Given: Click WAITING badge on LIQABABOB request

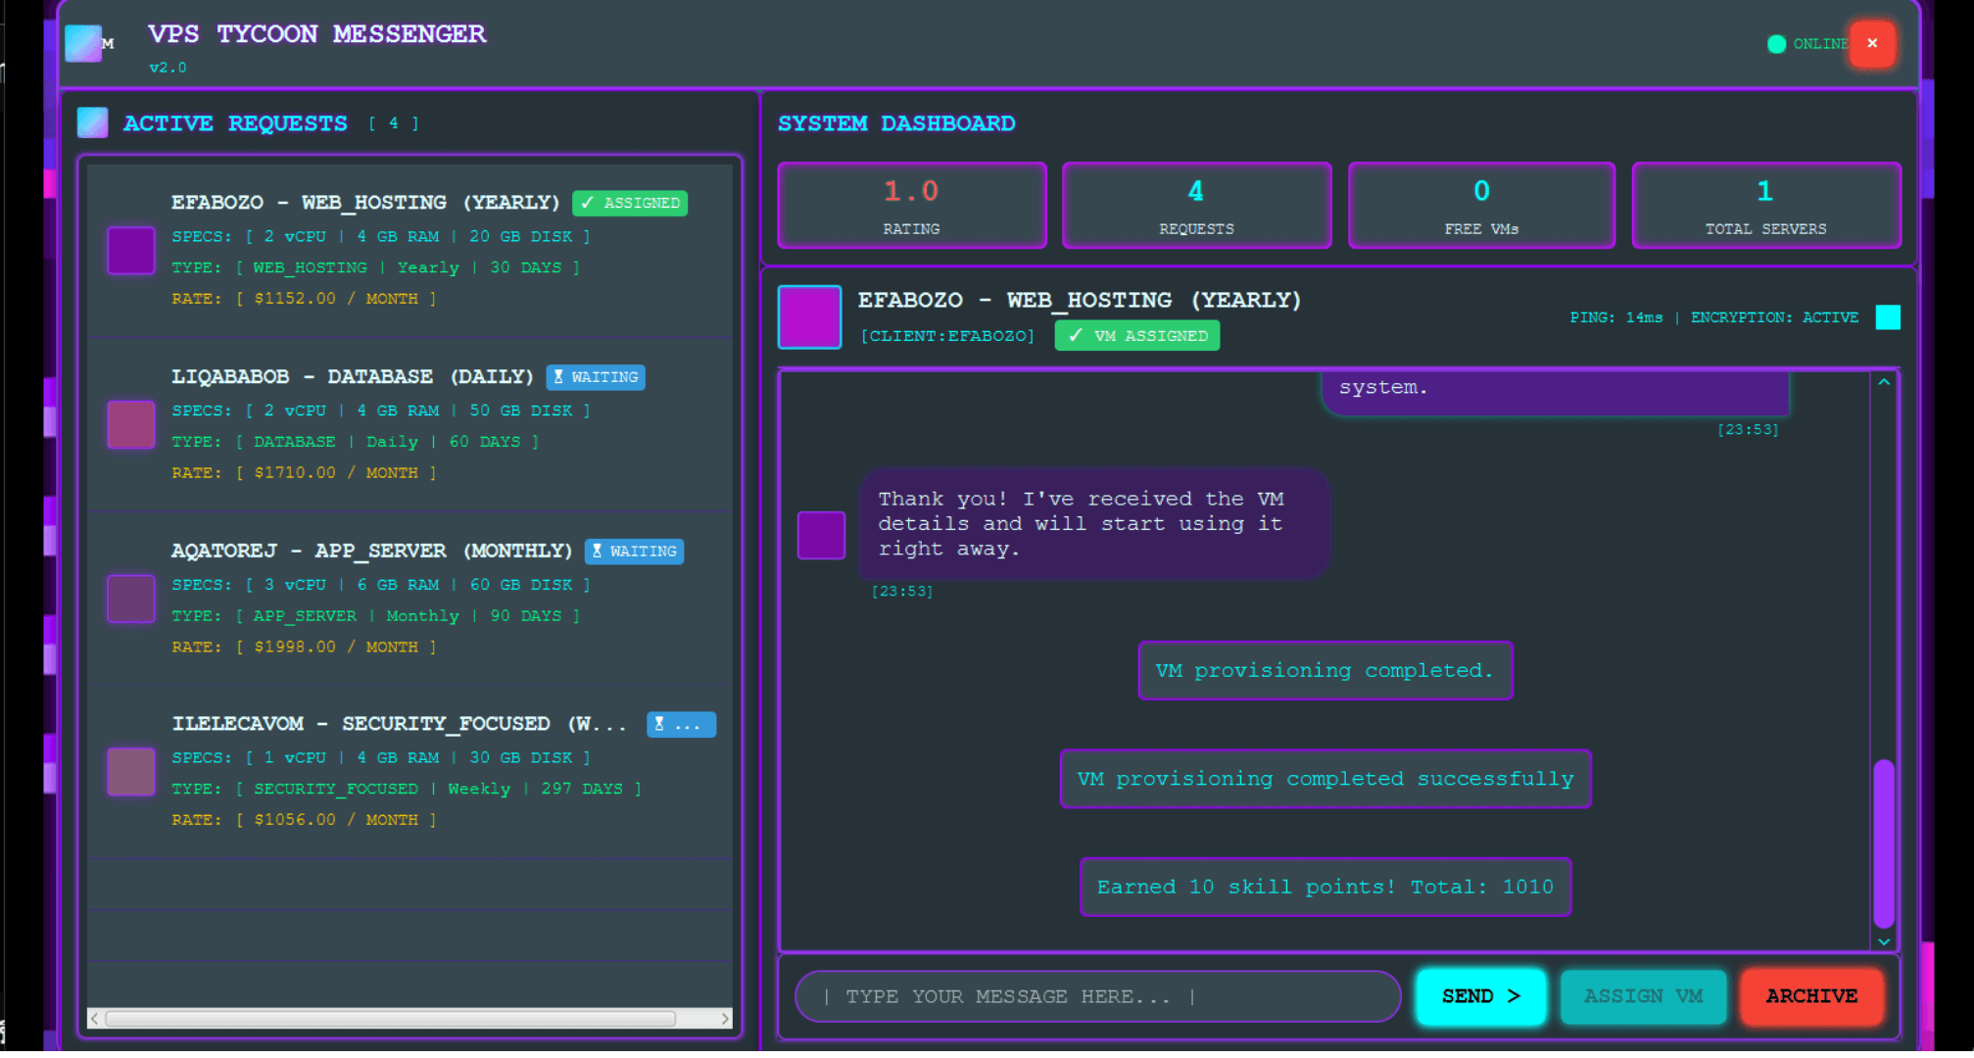Looking at the screenshot, I should (x=596, y=377).
